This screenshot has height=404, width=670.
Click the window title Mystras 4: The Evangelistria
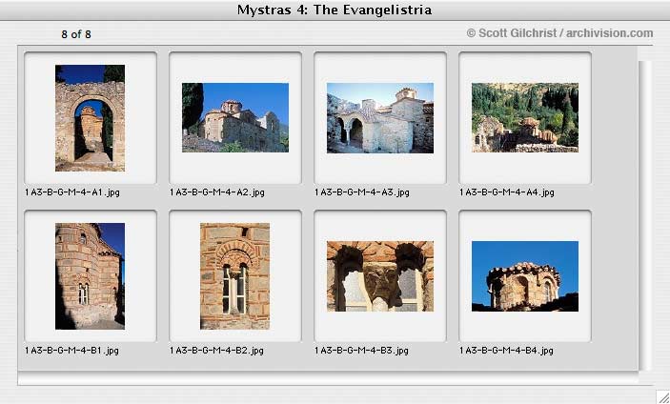tap(335, 10)
